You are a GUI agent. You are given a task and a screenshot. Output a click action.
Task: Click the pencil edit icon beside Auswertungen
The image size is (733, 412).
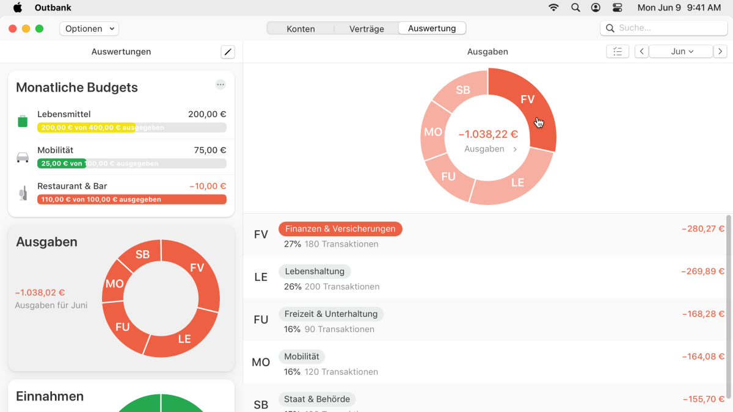228,52
